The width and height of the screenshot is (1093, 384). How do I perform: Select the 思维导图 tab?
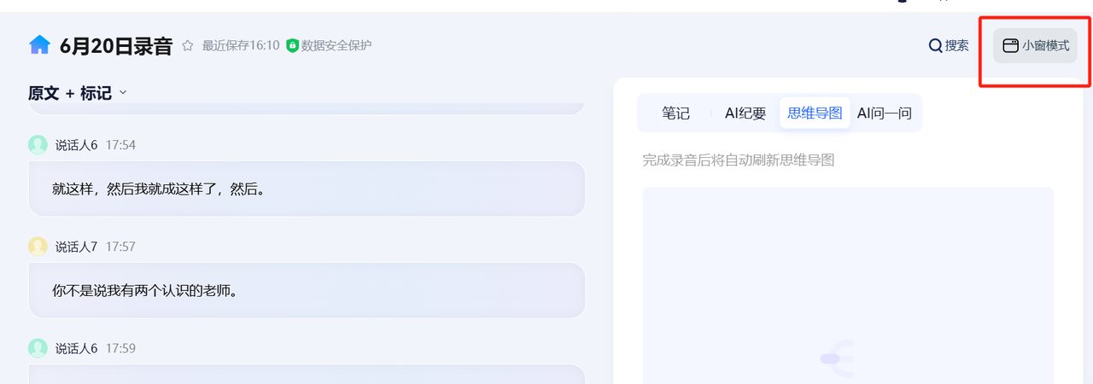click(x=815, y=113)
